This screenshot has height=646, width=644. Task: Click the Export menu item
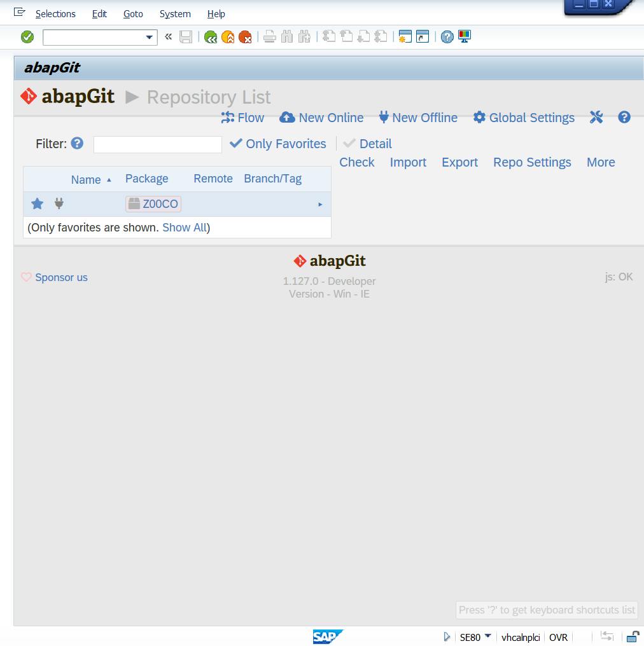[x=459, y=162]
